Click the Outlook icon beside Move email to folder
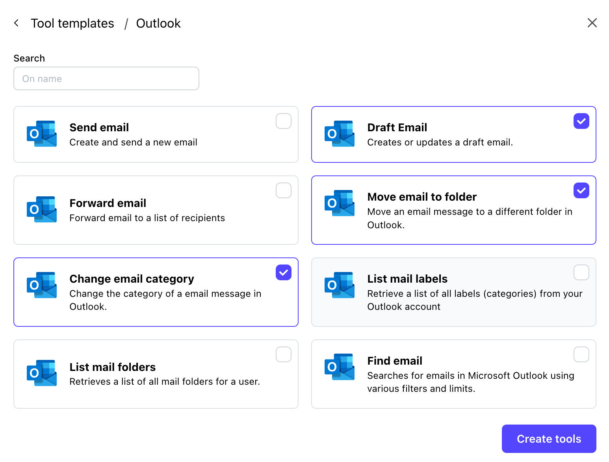 click(x=340, y=203)
